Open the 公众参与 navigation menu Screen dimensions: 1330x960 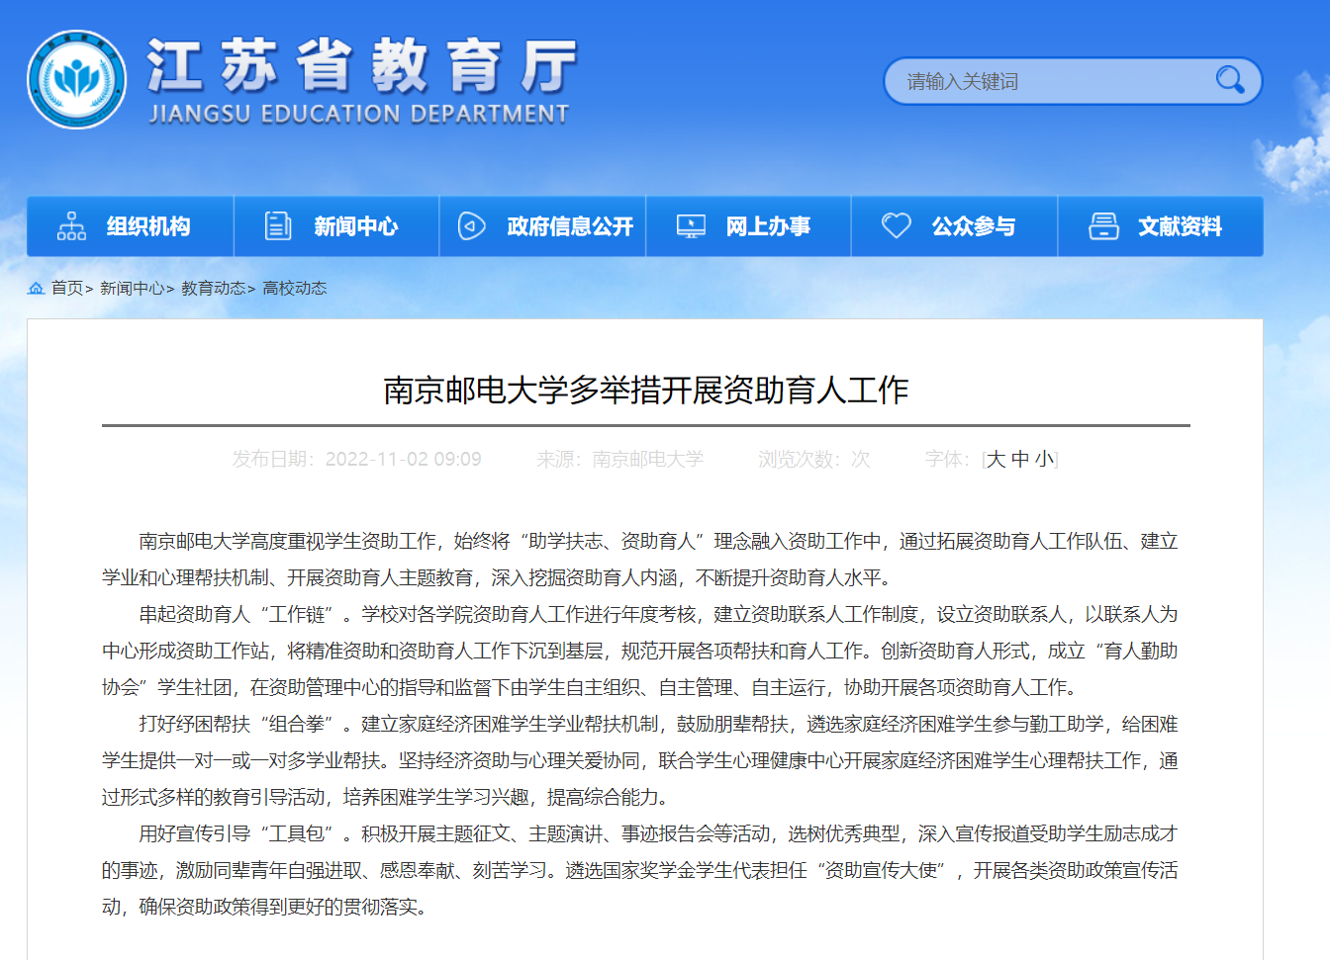click(x=973, y=226)
